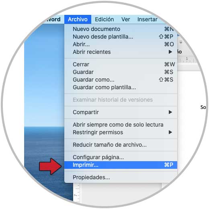Screen dimensions: 209x209
Task: Click Imprimir... highlighted item
Action: [121, 165]
